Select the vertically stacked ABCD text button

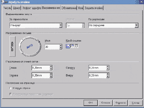point(12,46)
